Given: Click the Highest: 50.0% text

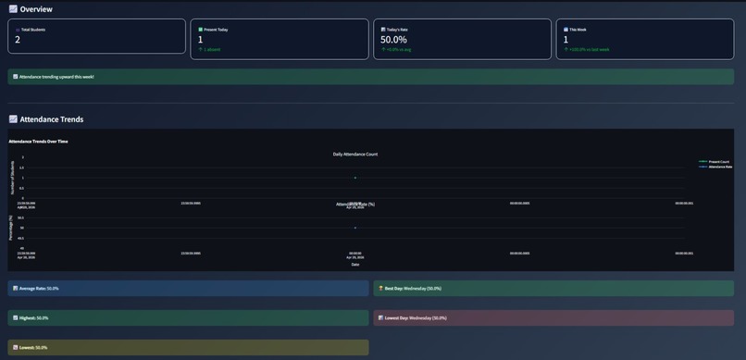Looking at the screenshot, I should 33,317.
